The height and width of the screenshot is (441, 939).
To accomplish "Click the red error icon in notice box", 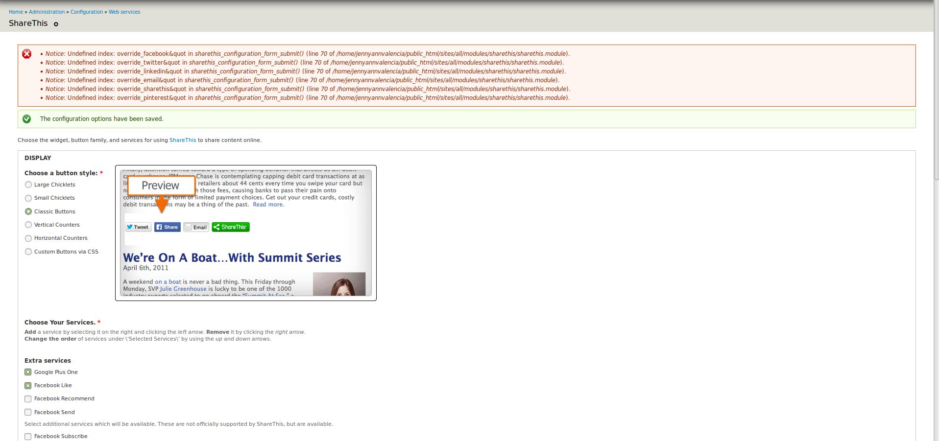I will tap(27, 54).
